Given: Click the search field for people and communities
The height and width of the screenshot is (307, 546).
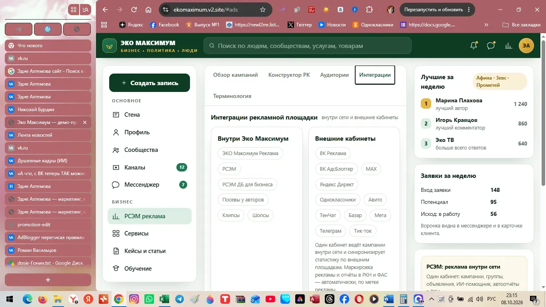Looking at the screenshot, I should (x=308, y=46).
